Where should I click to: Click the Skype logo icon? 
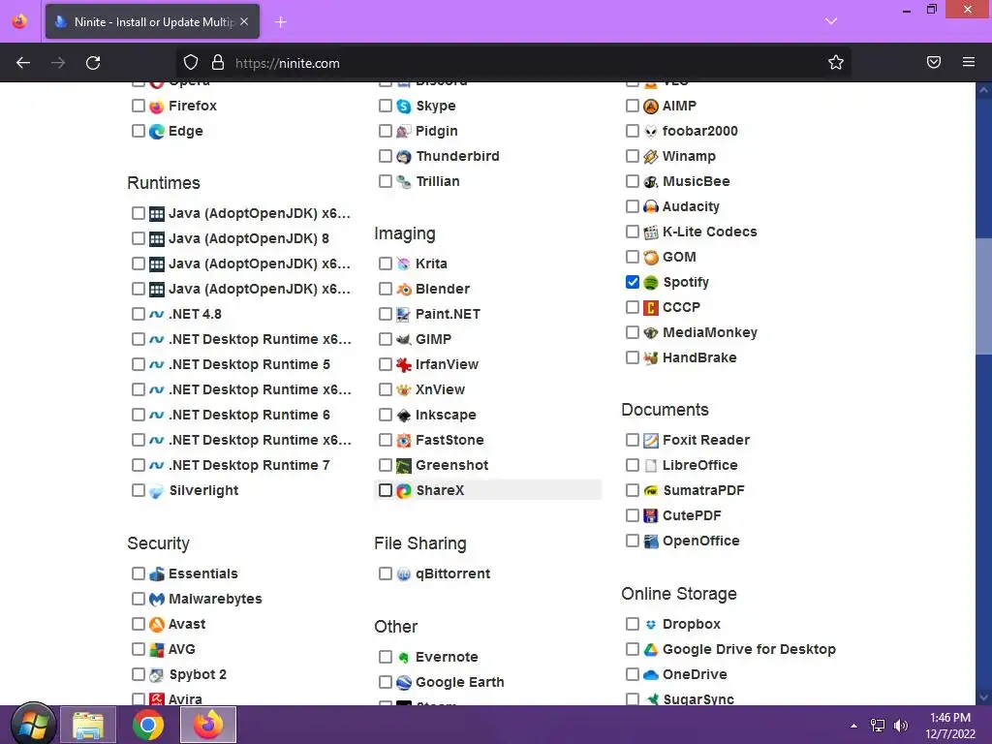404,107
